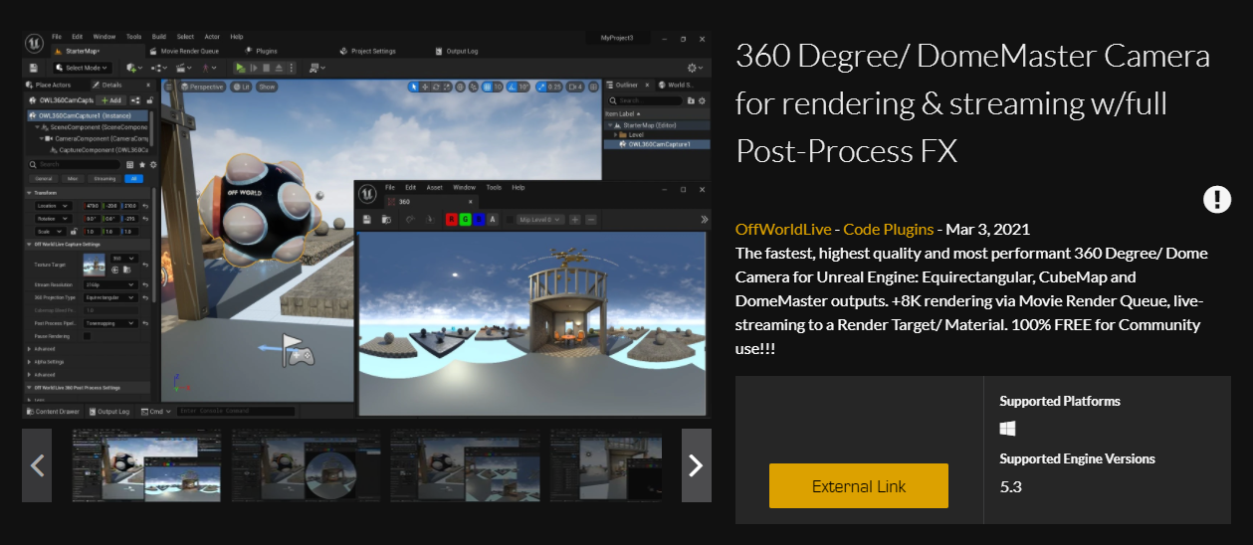Screen dimensions: 1253x545
Task: Toggle the Pause Rendering checkbox
Action: tap(88, 336)
